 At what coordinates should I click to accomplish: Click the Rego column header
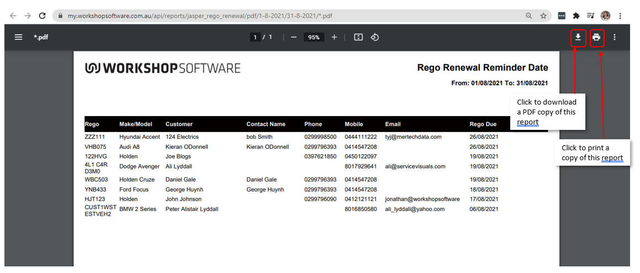point(92,124)
